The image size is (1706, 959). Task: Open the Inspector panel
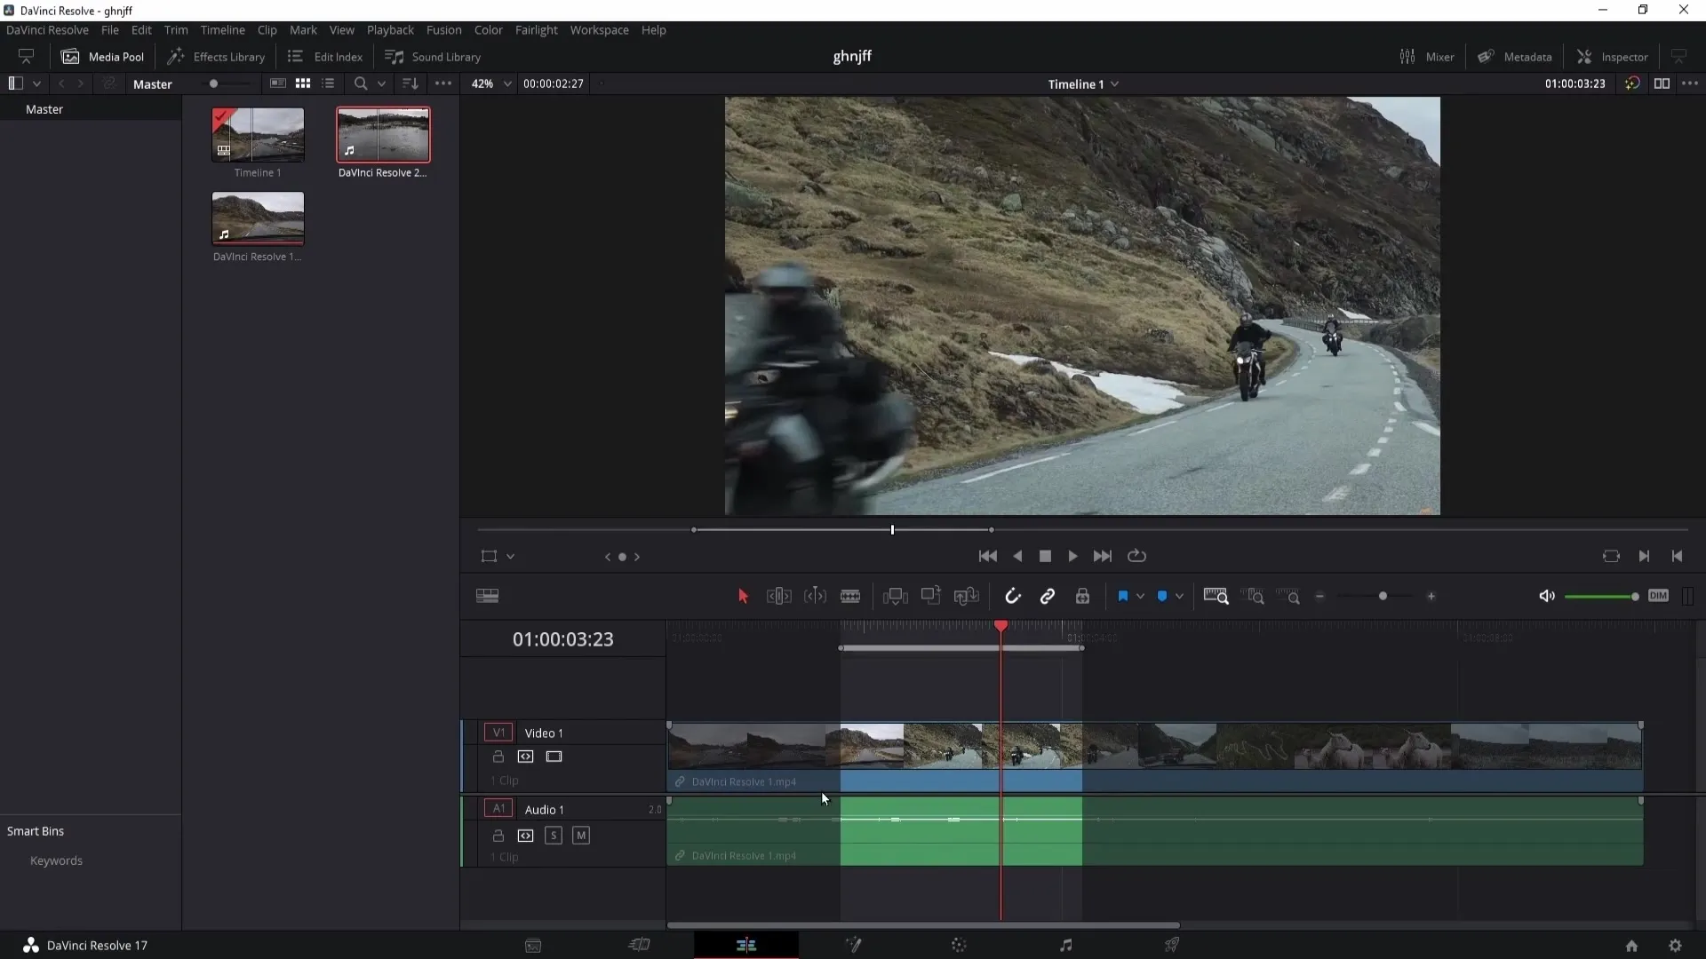click(x=1613, y=57)
